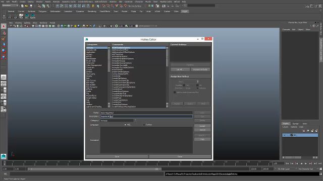
Task: Open the viewport Shading menu
Action: click(18, 23)
